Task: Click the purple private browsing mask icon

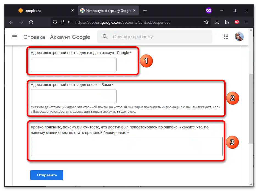Action: 209,10
